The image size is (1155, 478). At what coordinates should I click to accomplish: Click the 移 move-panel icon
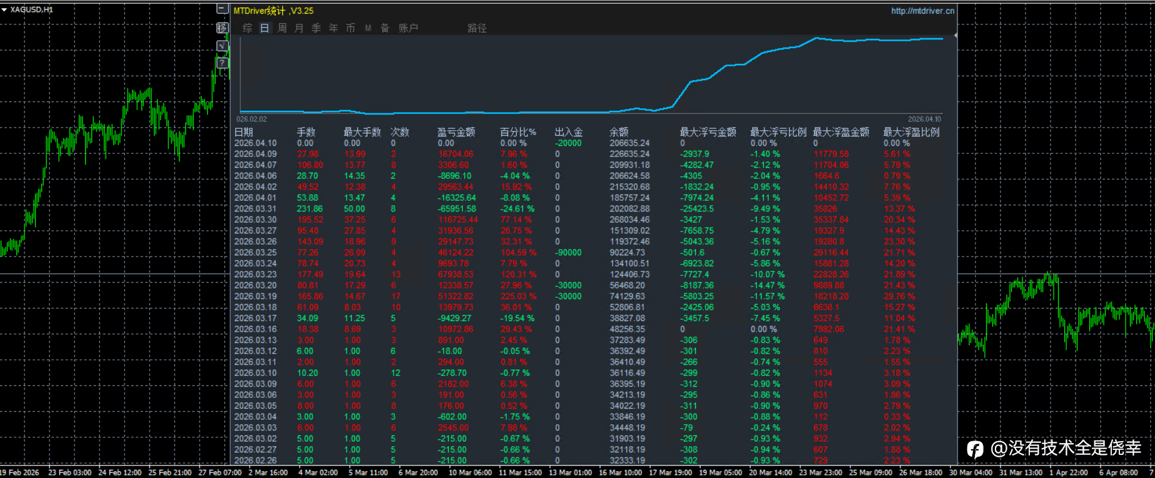click(222, 28)
